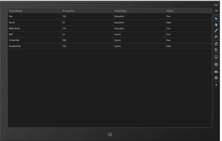Click the ProductType column header
This screenshot has width=222, height=141.
click(x=139, y=11)
